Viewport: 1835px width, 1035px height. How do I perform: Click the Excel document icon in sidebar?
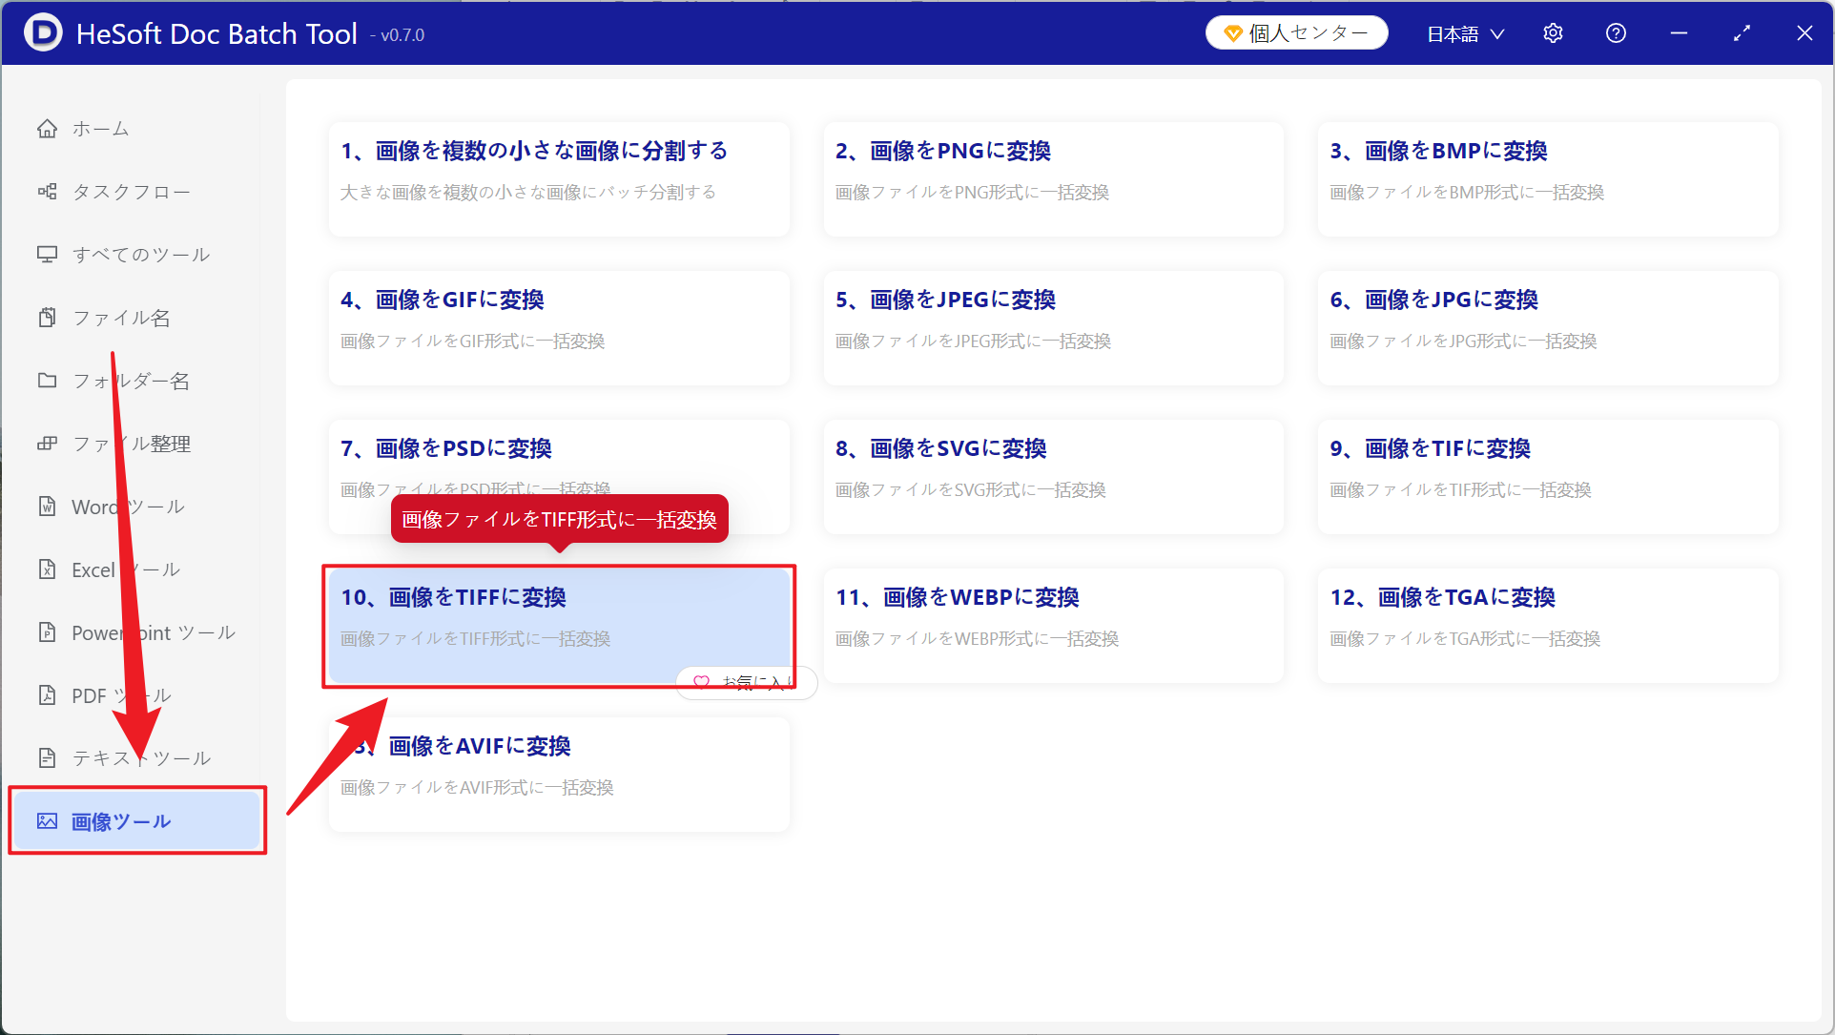click(x=47, y=569)
